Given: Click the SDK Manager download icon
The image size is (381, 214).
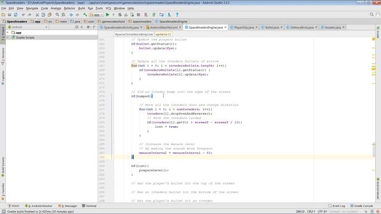Looking at the screenshot, I should [x=169, y=15].
